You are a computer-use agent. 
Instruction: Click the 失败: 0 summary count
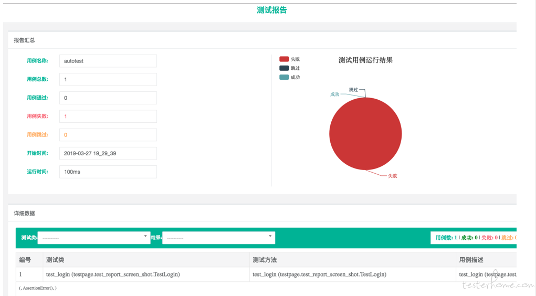pos(489,238)
